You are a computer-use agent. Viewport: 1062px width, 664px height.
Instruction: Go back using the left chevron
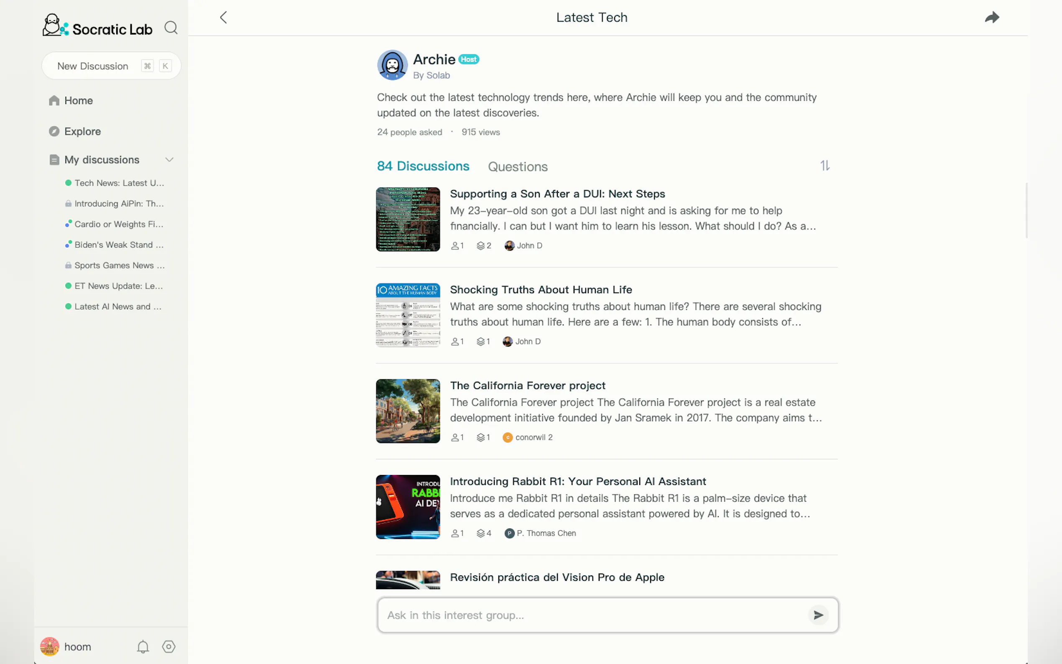tap(223, 18)
